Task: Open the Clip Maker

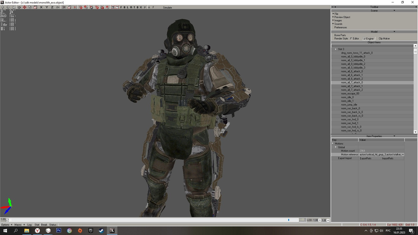Action: (384, 39)
